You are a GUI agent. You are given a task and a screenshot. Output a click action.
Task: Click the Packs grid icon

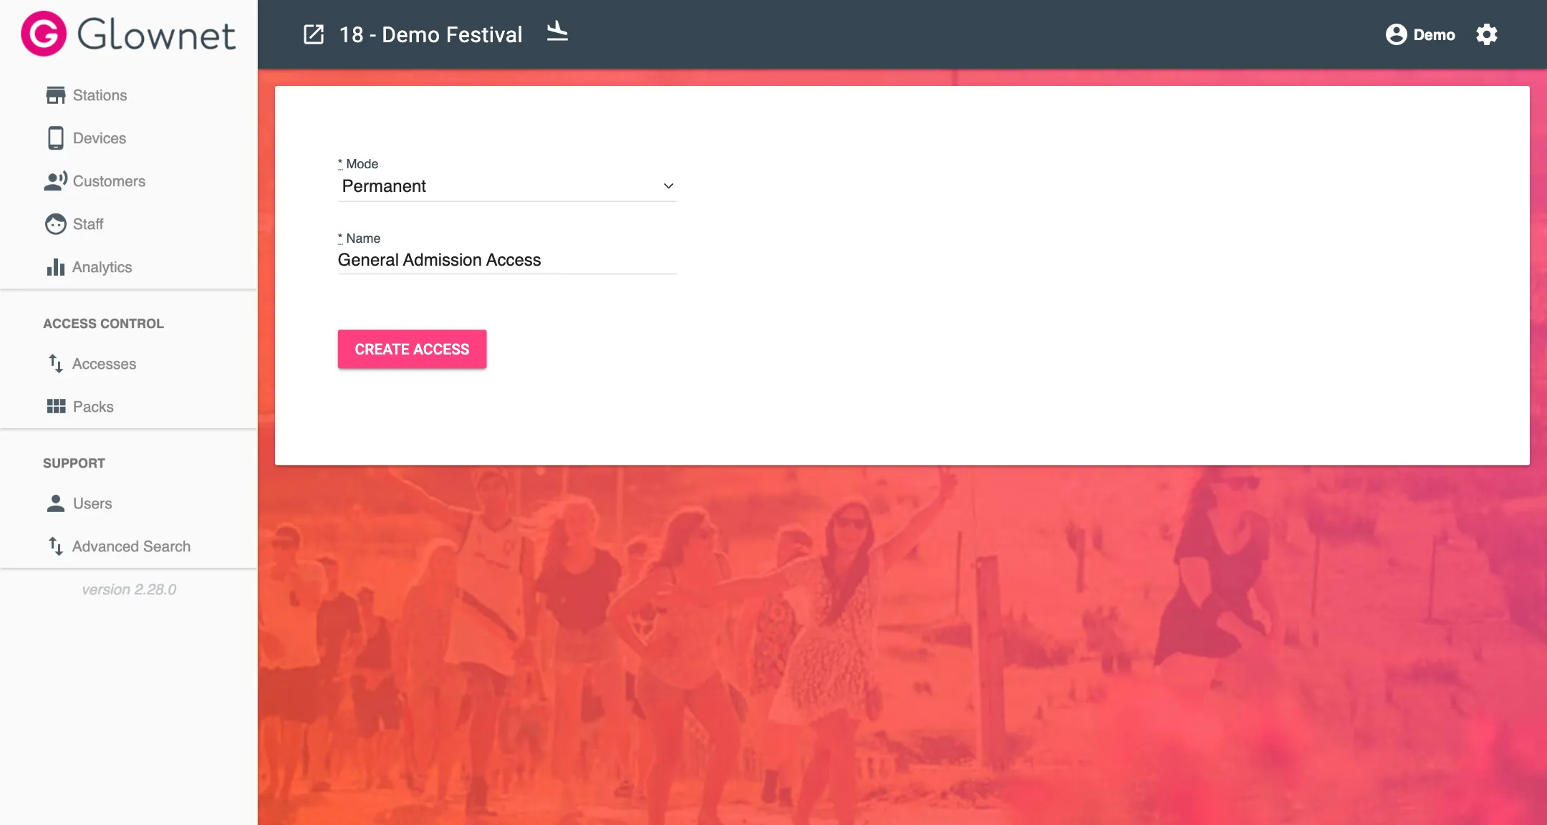tap(56, 407)
